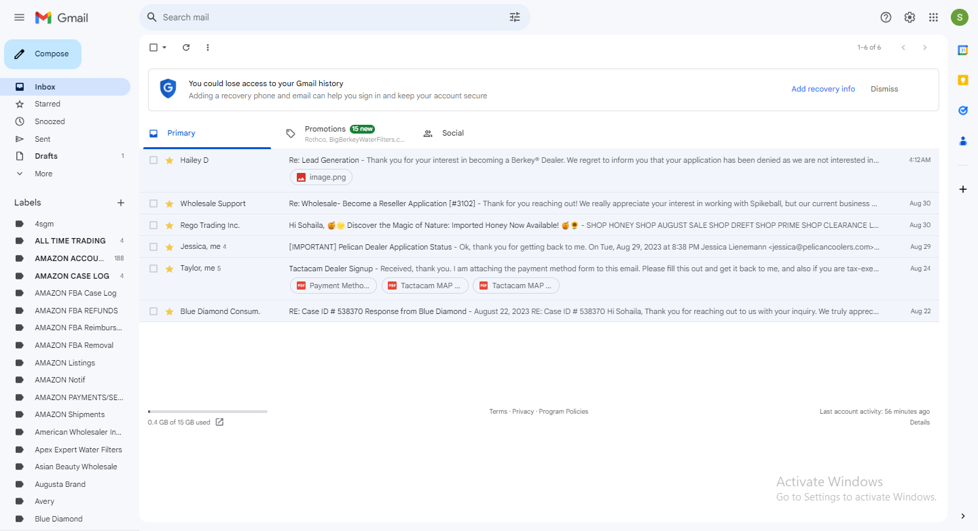Unstar the Rego Trading Inc. email
The height and width of the screenshot is (531, 978).
tap(170, 225)
